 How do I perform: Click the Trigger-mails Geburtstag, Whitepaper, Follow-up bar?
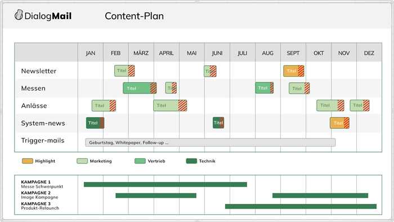210,143
